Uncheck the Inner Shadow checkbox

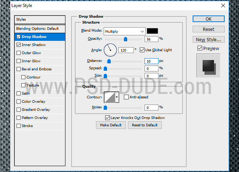(x=19, y=45)
